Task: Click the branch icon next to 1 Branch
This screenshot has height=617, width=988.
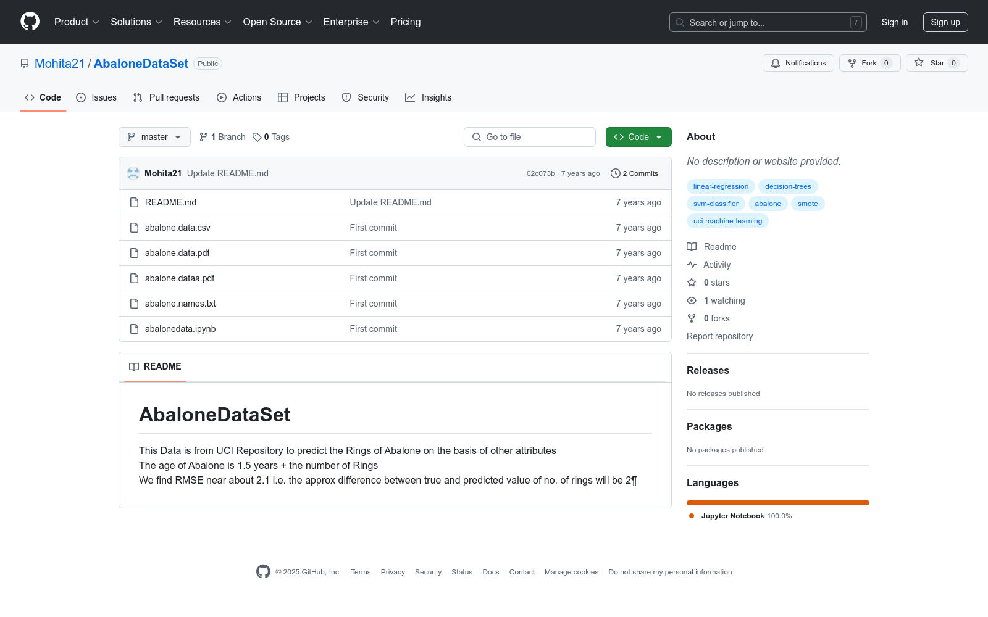Action: [204, 137]
